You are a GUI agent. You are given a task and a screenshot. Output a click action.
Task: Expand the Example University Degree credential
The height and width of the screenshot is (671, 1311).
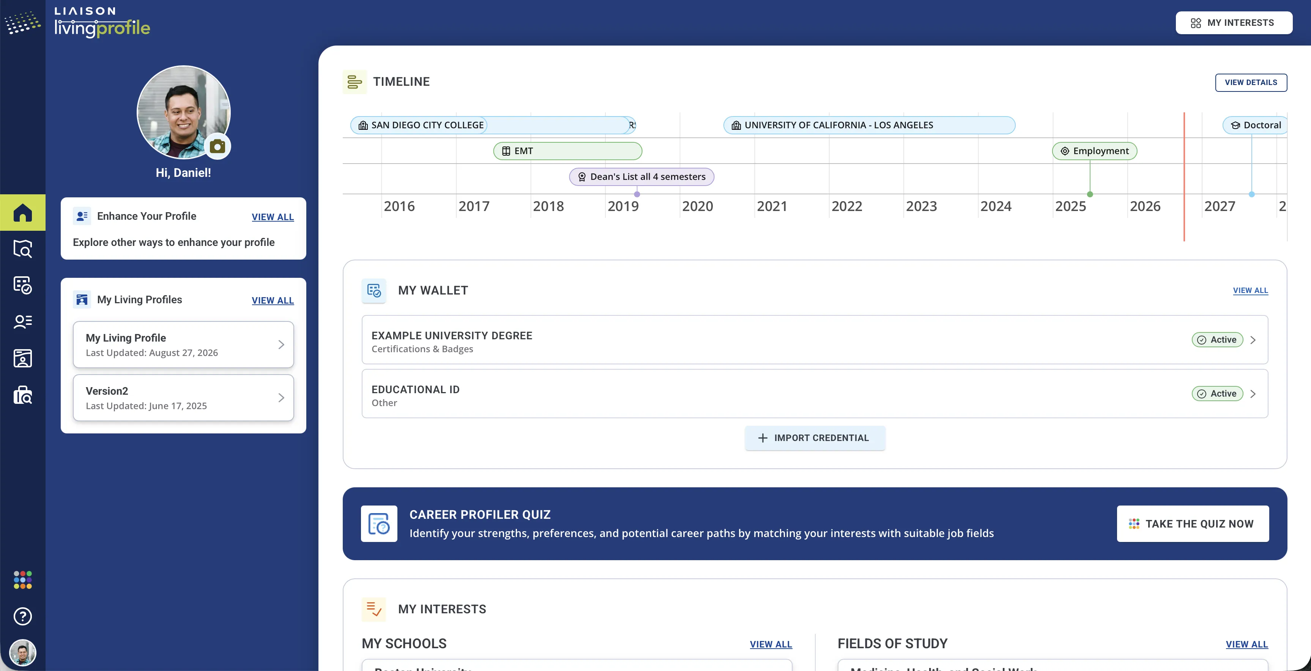tap(814, 340)
